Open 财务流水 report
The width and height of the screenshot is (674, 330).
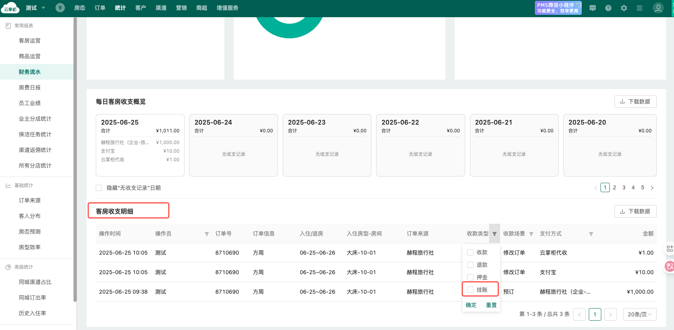37,72
